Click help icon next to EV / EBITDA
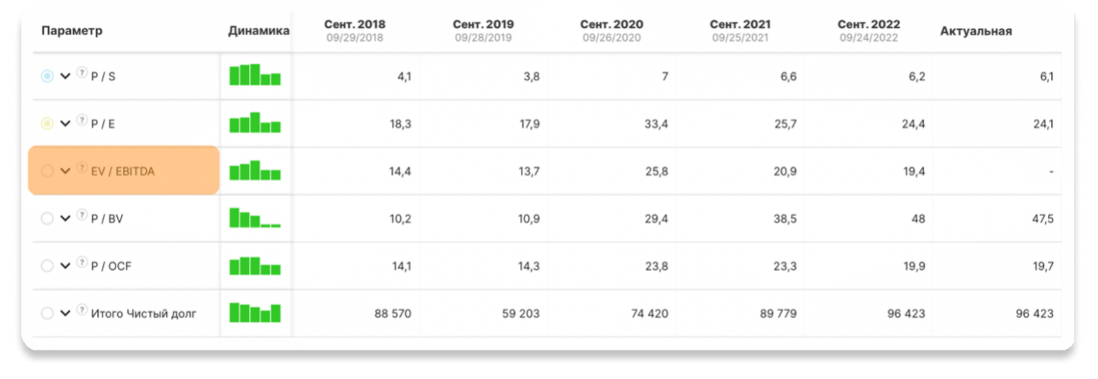1098x379 pixels. coord(82,168)
